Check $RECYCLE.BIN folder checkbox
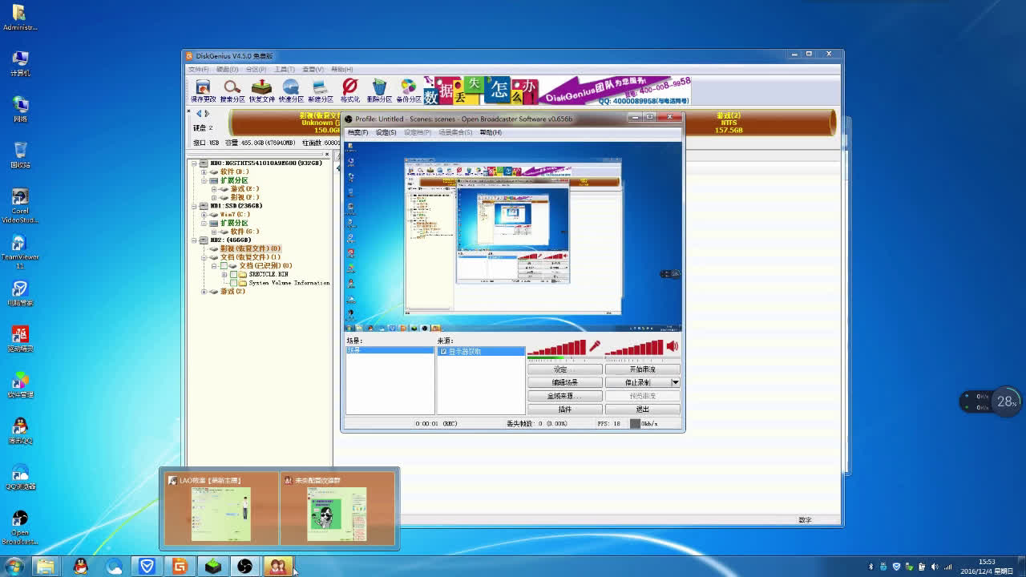This screenshot has height=577, width=1026. (x=233, y=274)
